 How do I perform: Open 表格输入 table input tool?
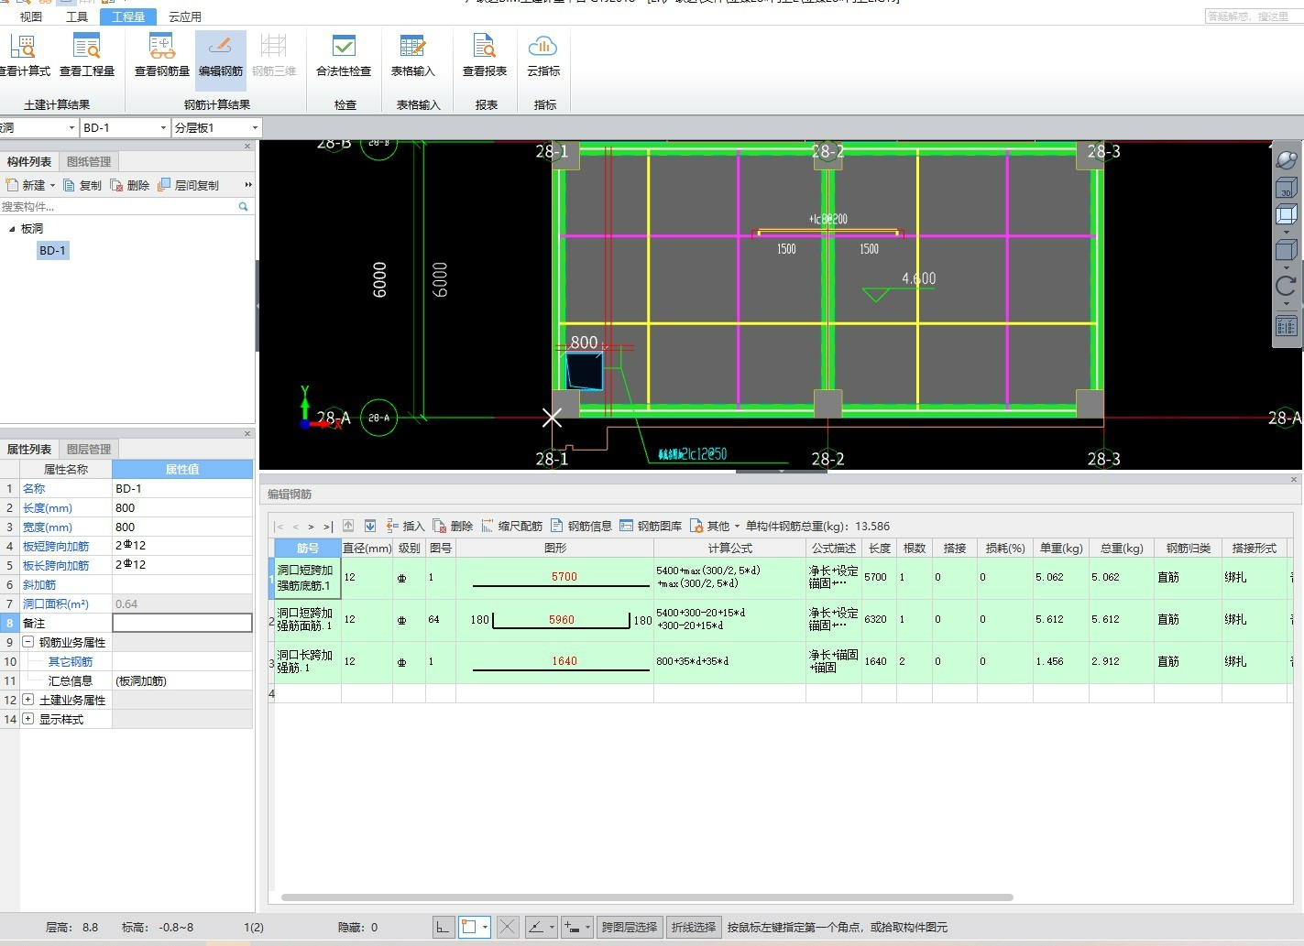pos(413,55)
